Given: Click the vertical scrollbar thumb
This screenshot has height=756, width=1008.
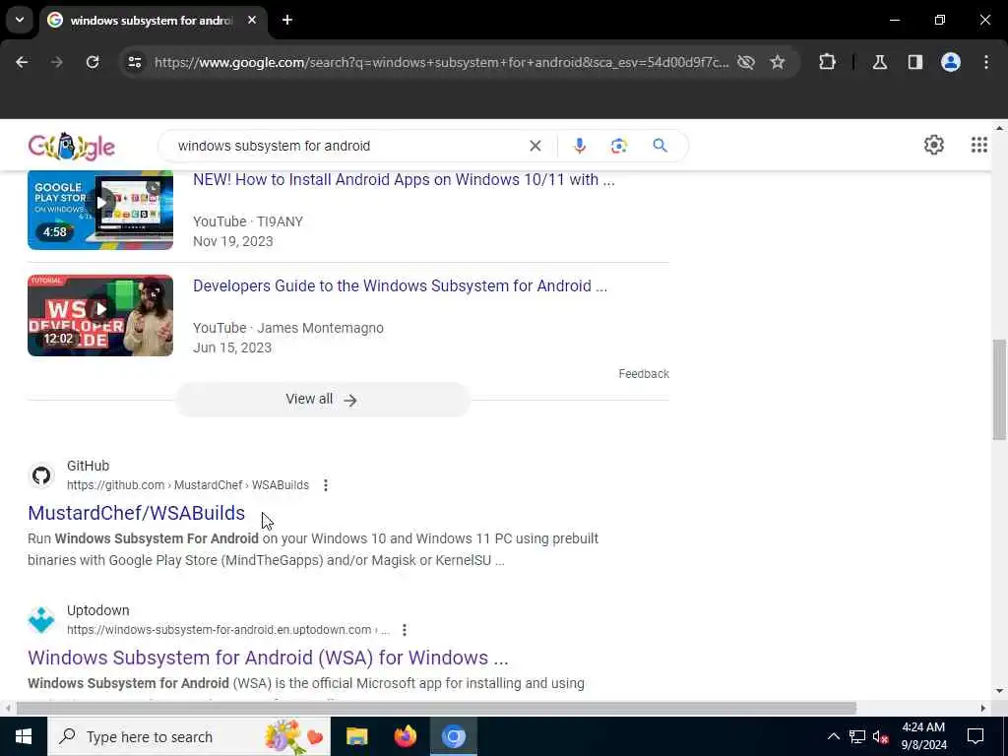Looking at the screenshot, I should 999,390.
